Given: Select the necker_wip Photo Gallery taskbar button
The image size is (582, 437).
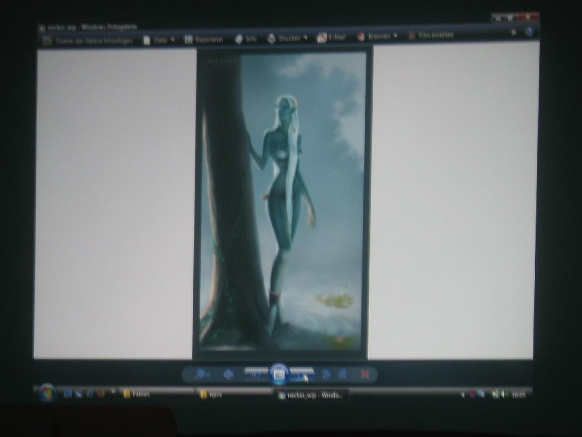Looking at the screenshot, I should tap(312, 395).
